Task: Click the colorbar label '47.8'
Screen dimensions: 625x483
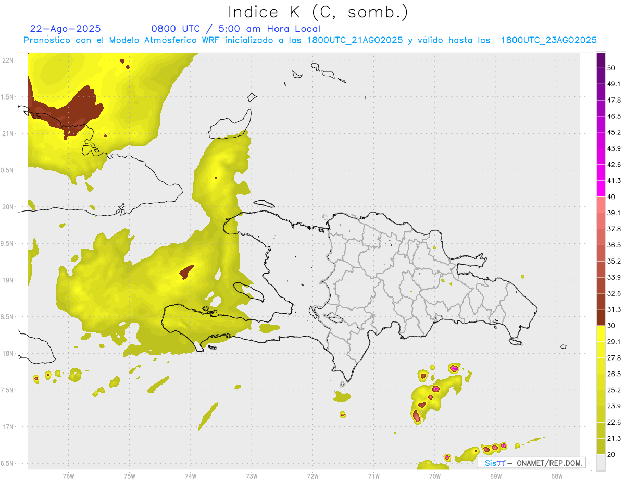Action: pos(614,100)
